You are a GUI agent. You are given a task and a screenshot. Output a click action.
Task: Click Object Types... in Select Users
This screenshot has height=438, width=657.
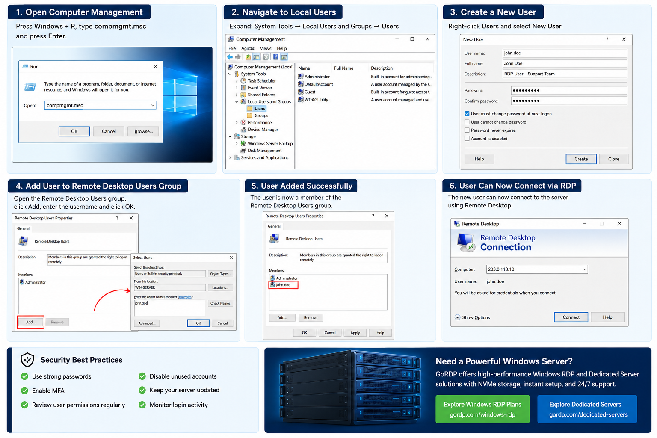coord(220,274)
